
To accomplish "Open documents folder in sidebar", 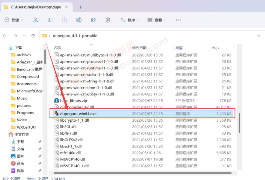I will [24, 84].
